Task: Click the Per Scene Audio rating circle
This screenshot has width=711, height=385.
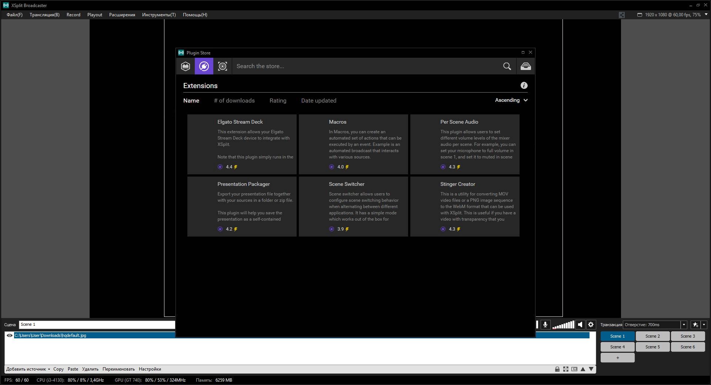Action: coord(443,167)
